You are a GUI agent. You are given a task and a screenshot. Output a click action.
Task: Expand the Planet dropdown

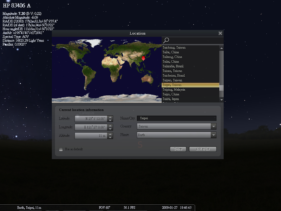coord(213,135)
